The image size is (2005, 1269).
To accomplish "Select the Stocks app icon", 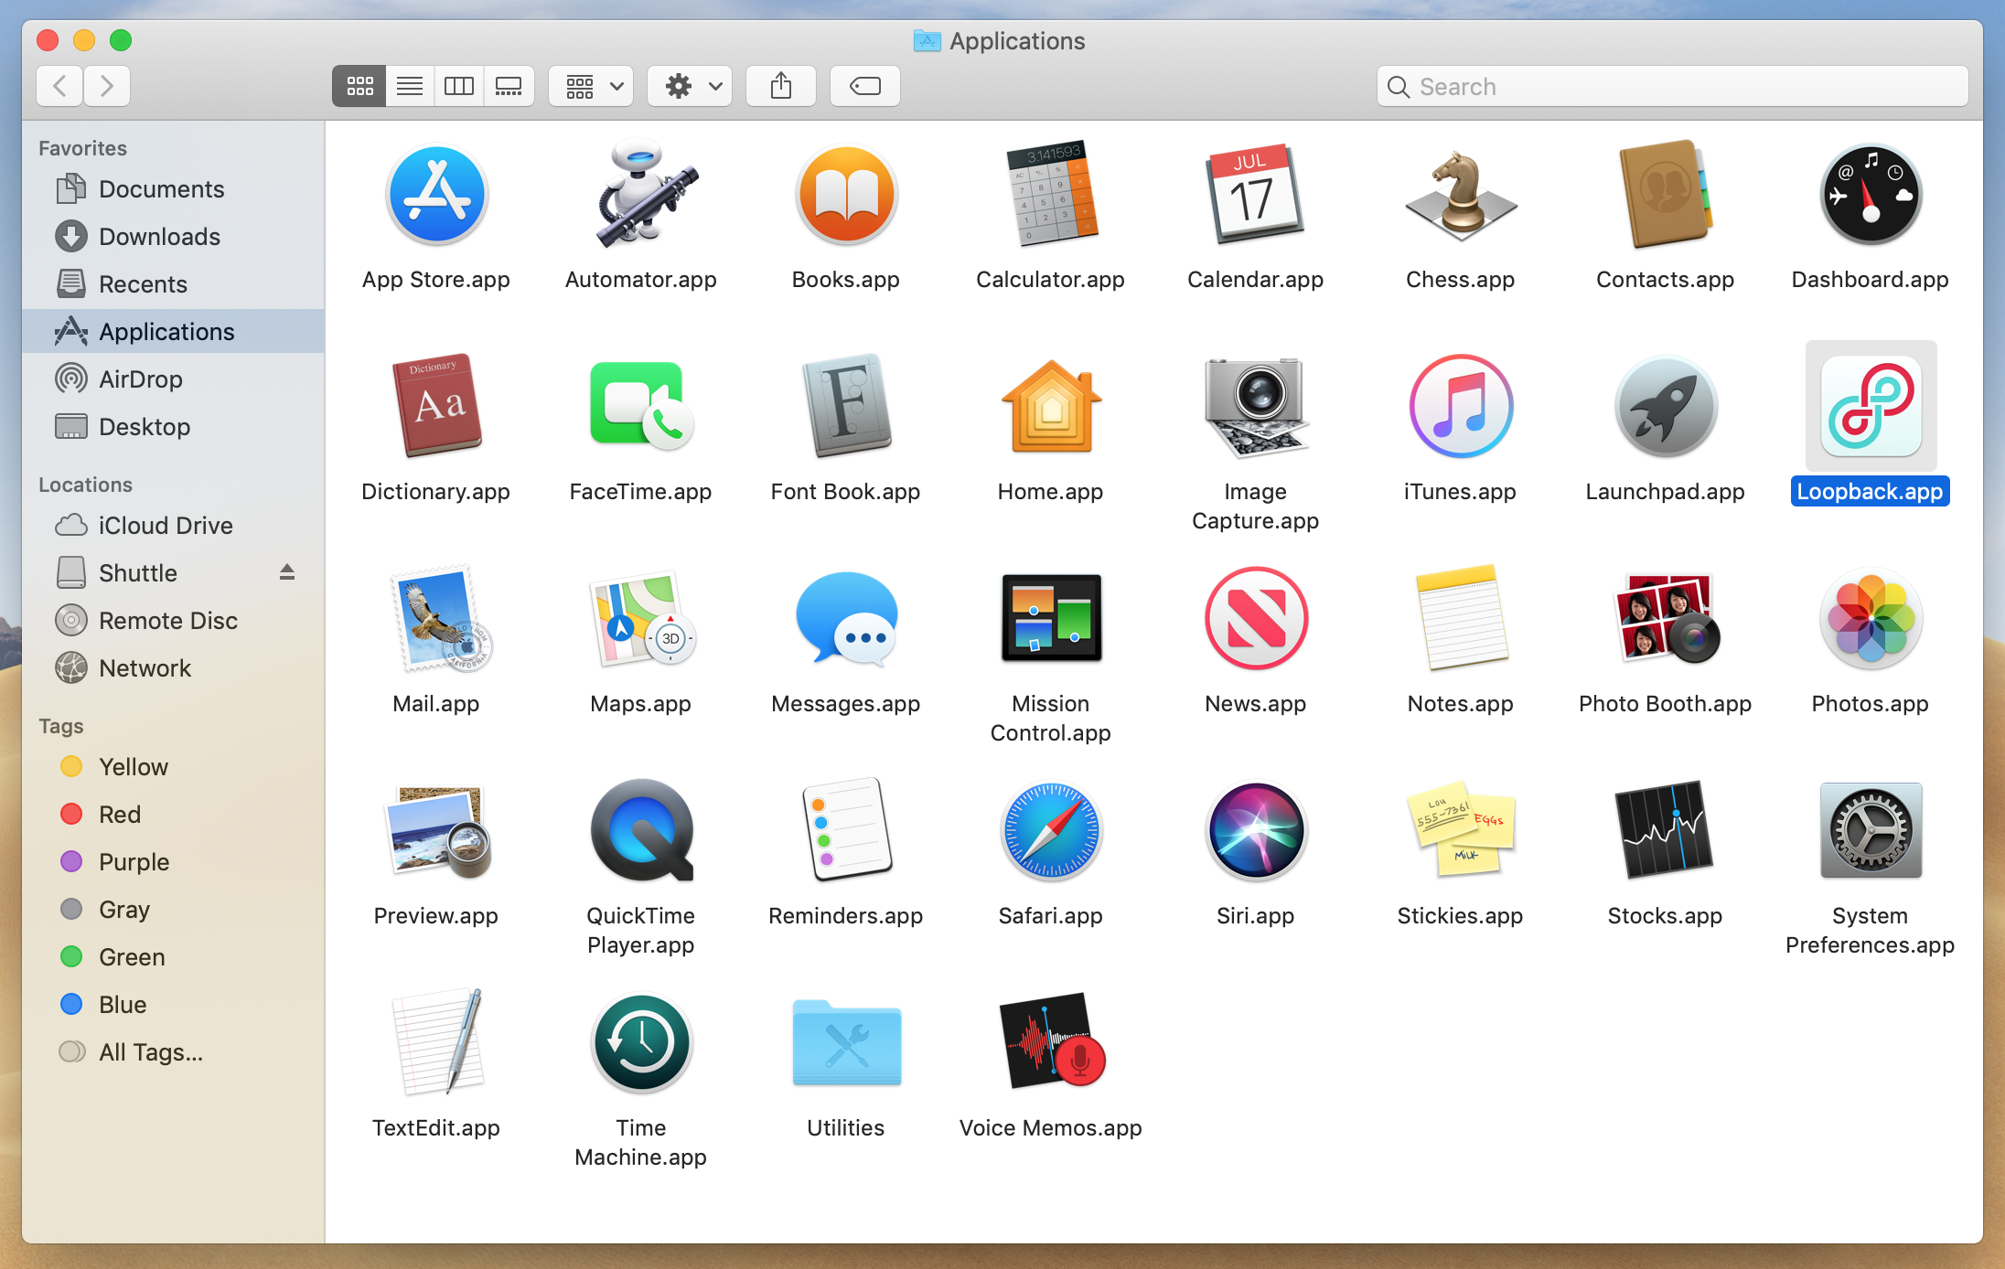I will coord(1664,831).
